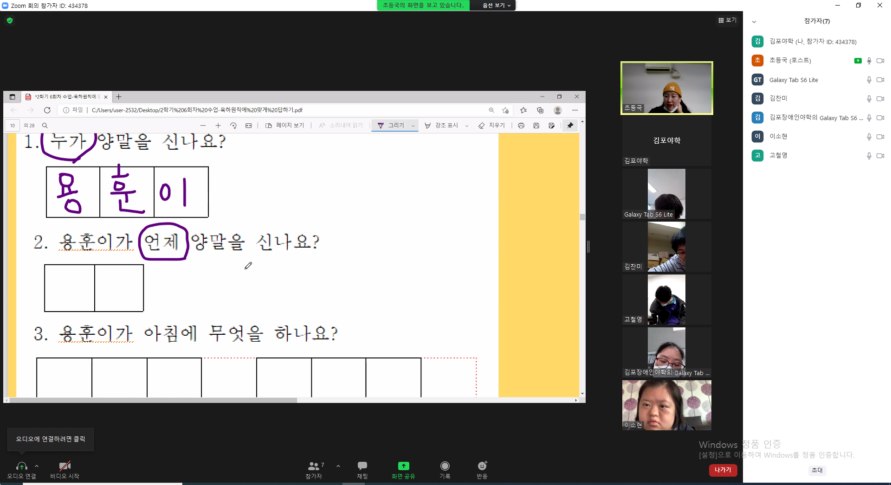Open the chat (채팅) button

pos(362,469)
